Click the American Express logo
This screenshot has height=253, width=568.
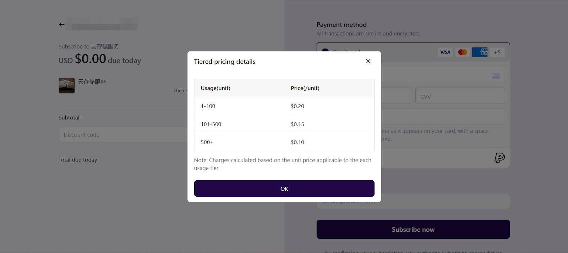[480, 52]
